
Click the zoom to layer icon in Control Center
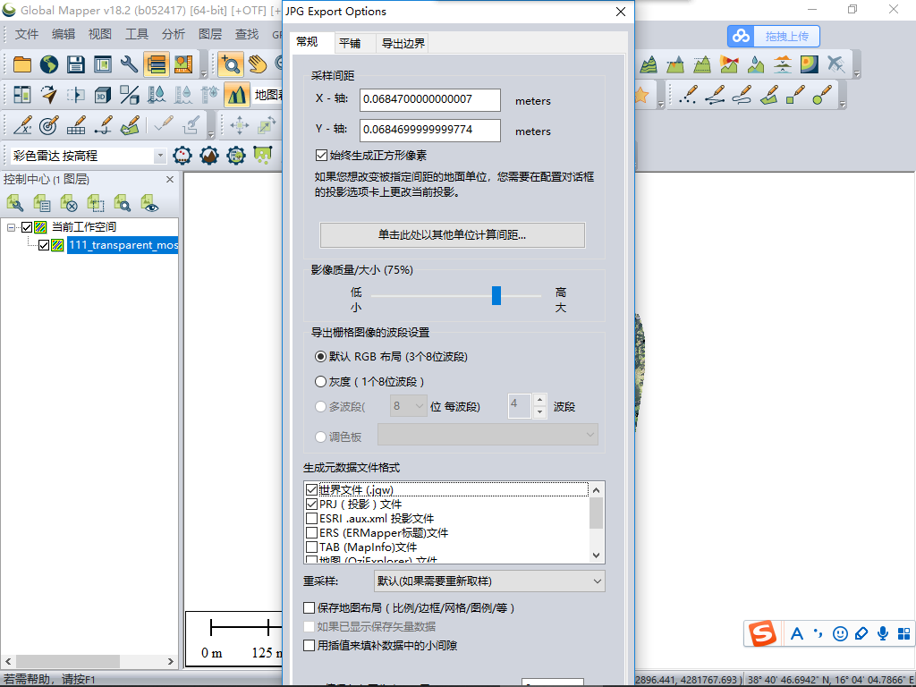tap(122, 203)
